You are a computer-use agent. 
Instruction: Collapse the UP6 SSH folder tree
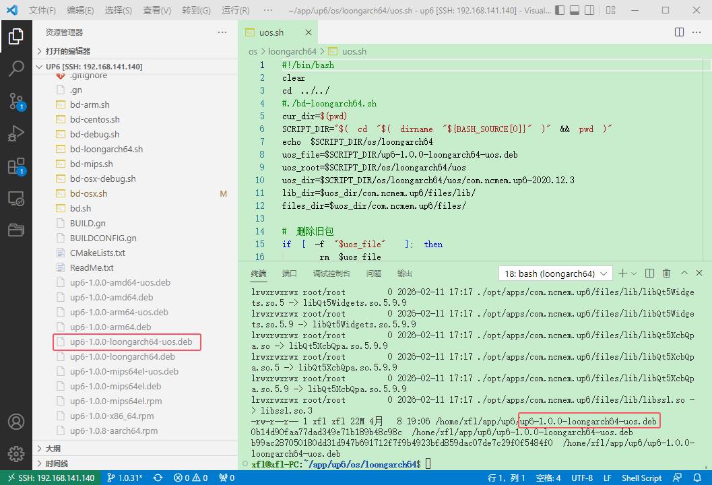tap(93, 67)
